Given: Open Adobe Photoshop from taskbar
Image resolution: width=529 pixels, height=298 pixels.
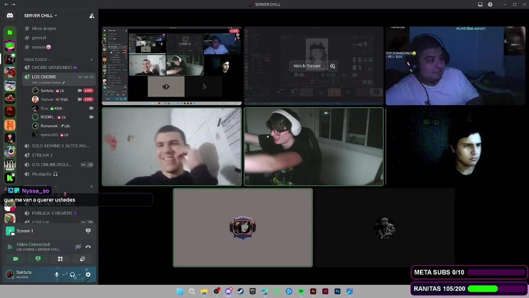Looking at the screenshot, I should click(337, 291).
